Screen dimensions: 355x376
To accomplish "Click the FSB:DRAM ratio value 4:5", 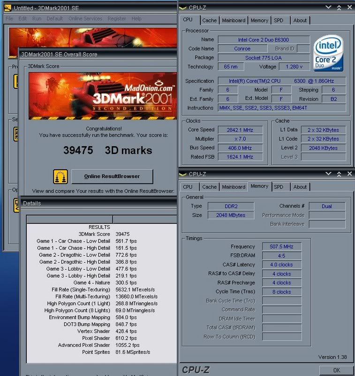I will (282, 256).
